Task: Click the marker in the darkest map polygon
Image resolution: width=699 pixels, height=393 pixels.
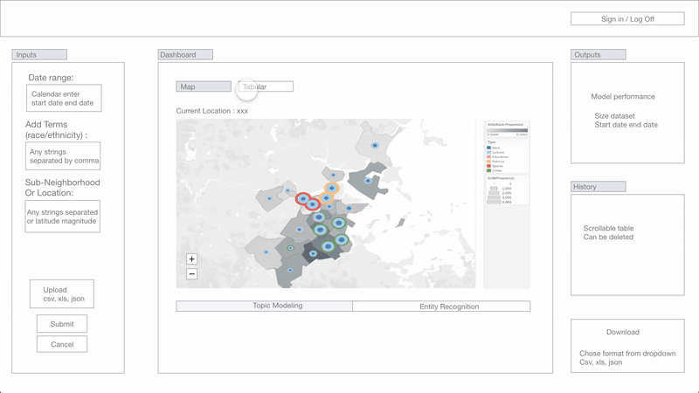Action: (x=313, y=253)
